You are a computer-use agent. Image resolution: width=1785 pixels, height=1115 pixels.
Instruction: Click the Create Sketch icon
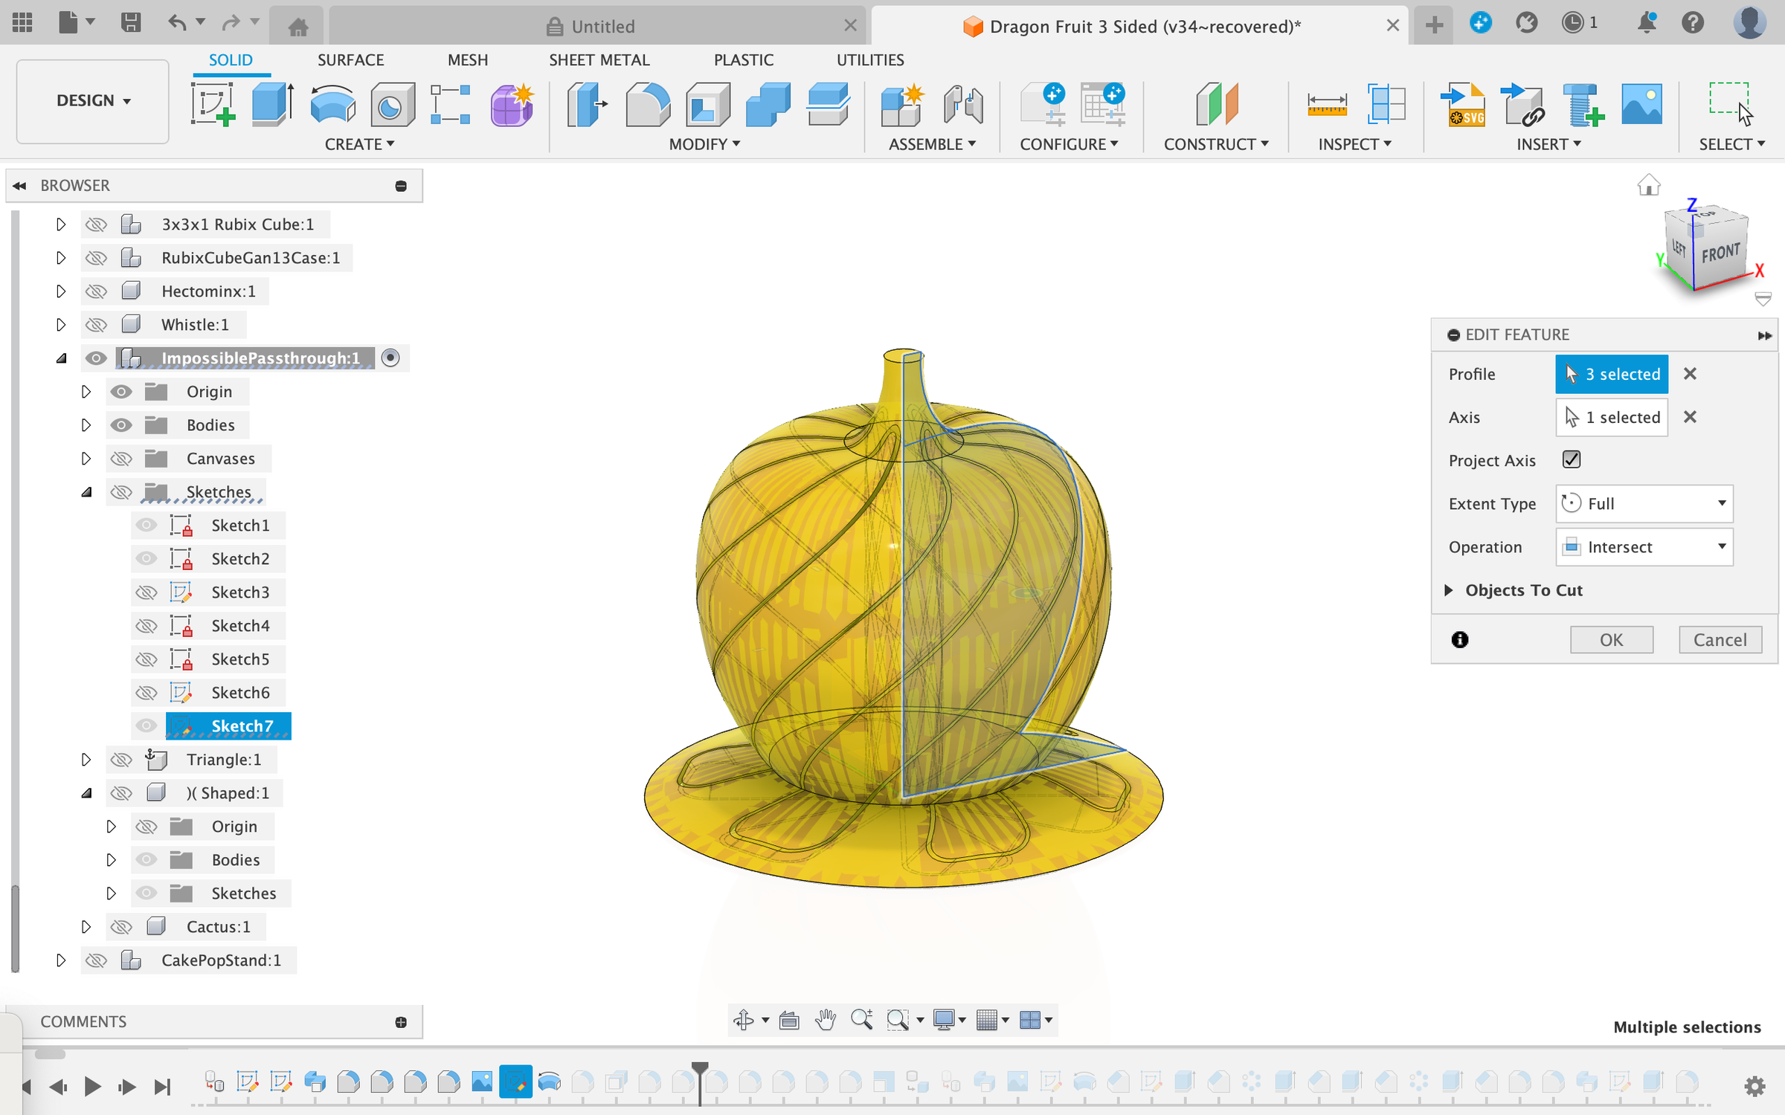click(x=213, y=104)
